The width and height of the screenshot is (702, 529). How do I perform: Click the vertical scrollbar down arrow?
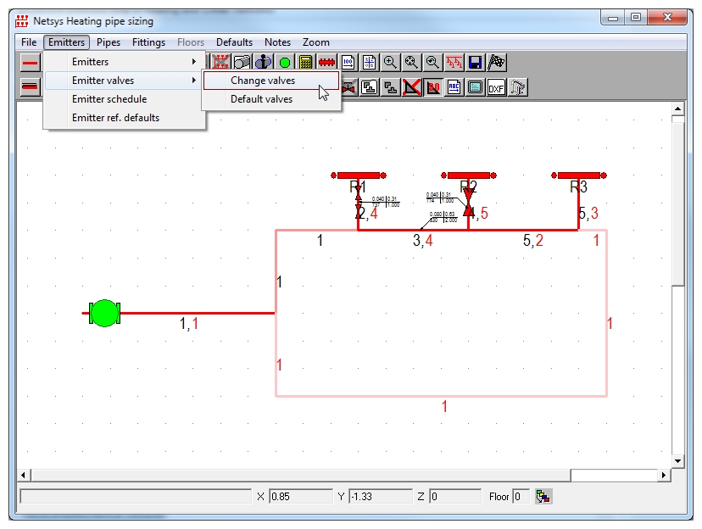coord(677,461)
